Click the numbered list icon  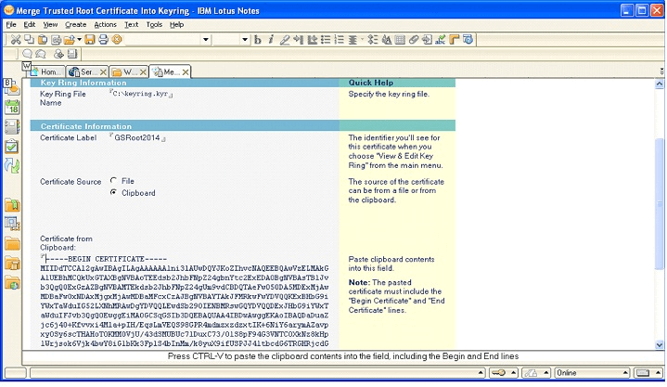pyautogui.click(x=339, y=40)
